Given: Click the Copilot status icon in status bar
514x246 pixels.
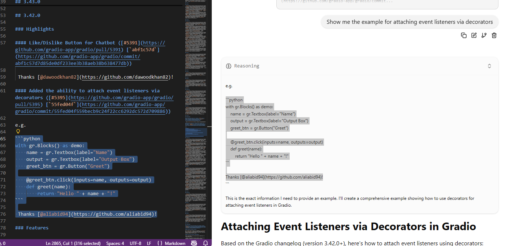Looking at the screenshot, I should pyautogui.click(x=194, y=243).
